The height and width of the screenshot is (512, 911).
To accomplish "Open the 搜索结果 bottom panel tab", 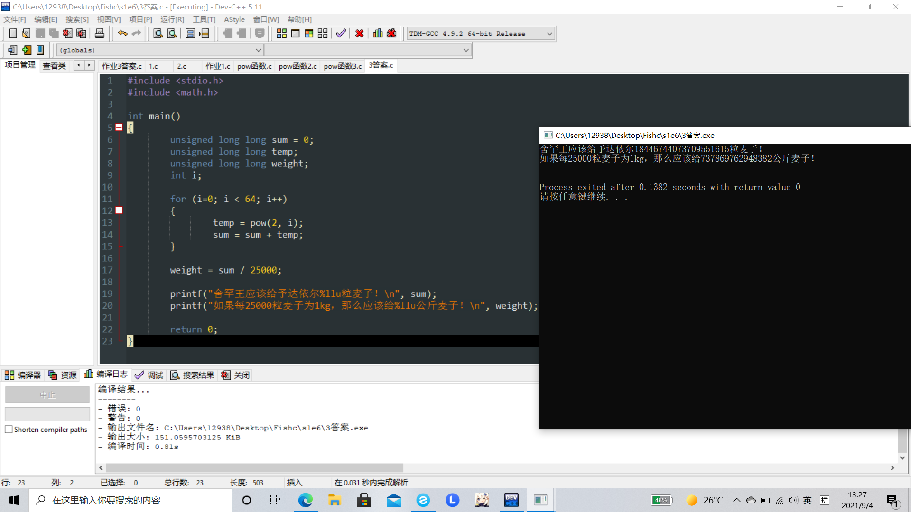I will click(192, 375).
